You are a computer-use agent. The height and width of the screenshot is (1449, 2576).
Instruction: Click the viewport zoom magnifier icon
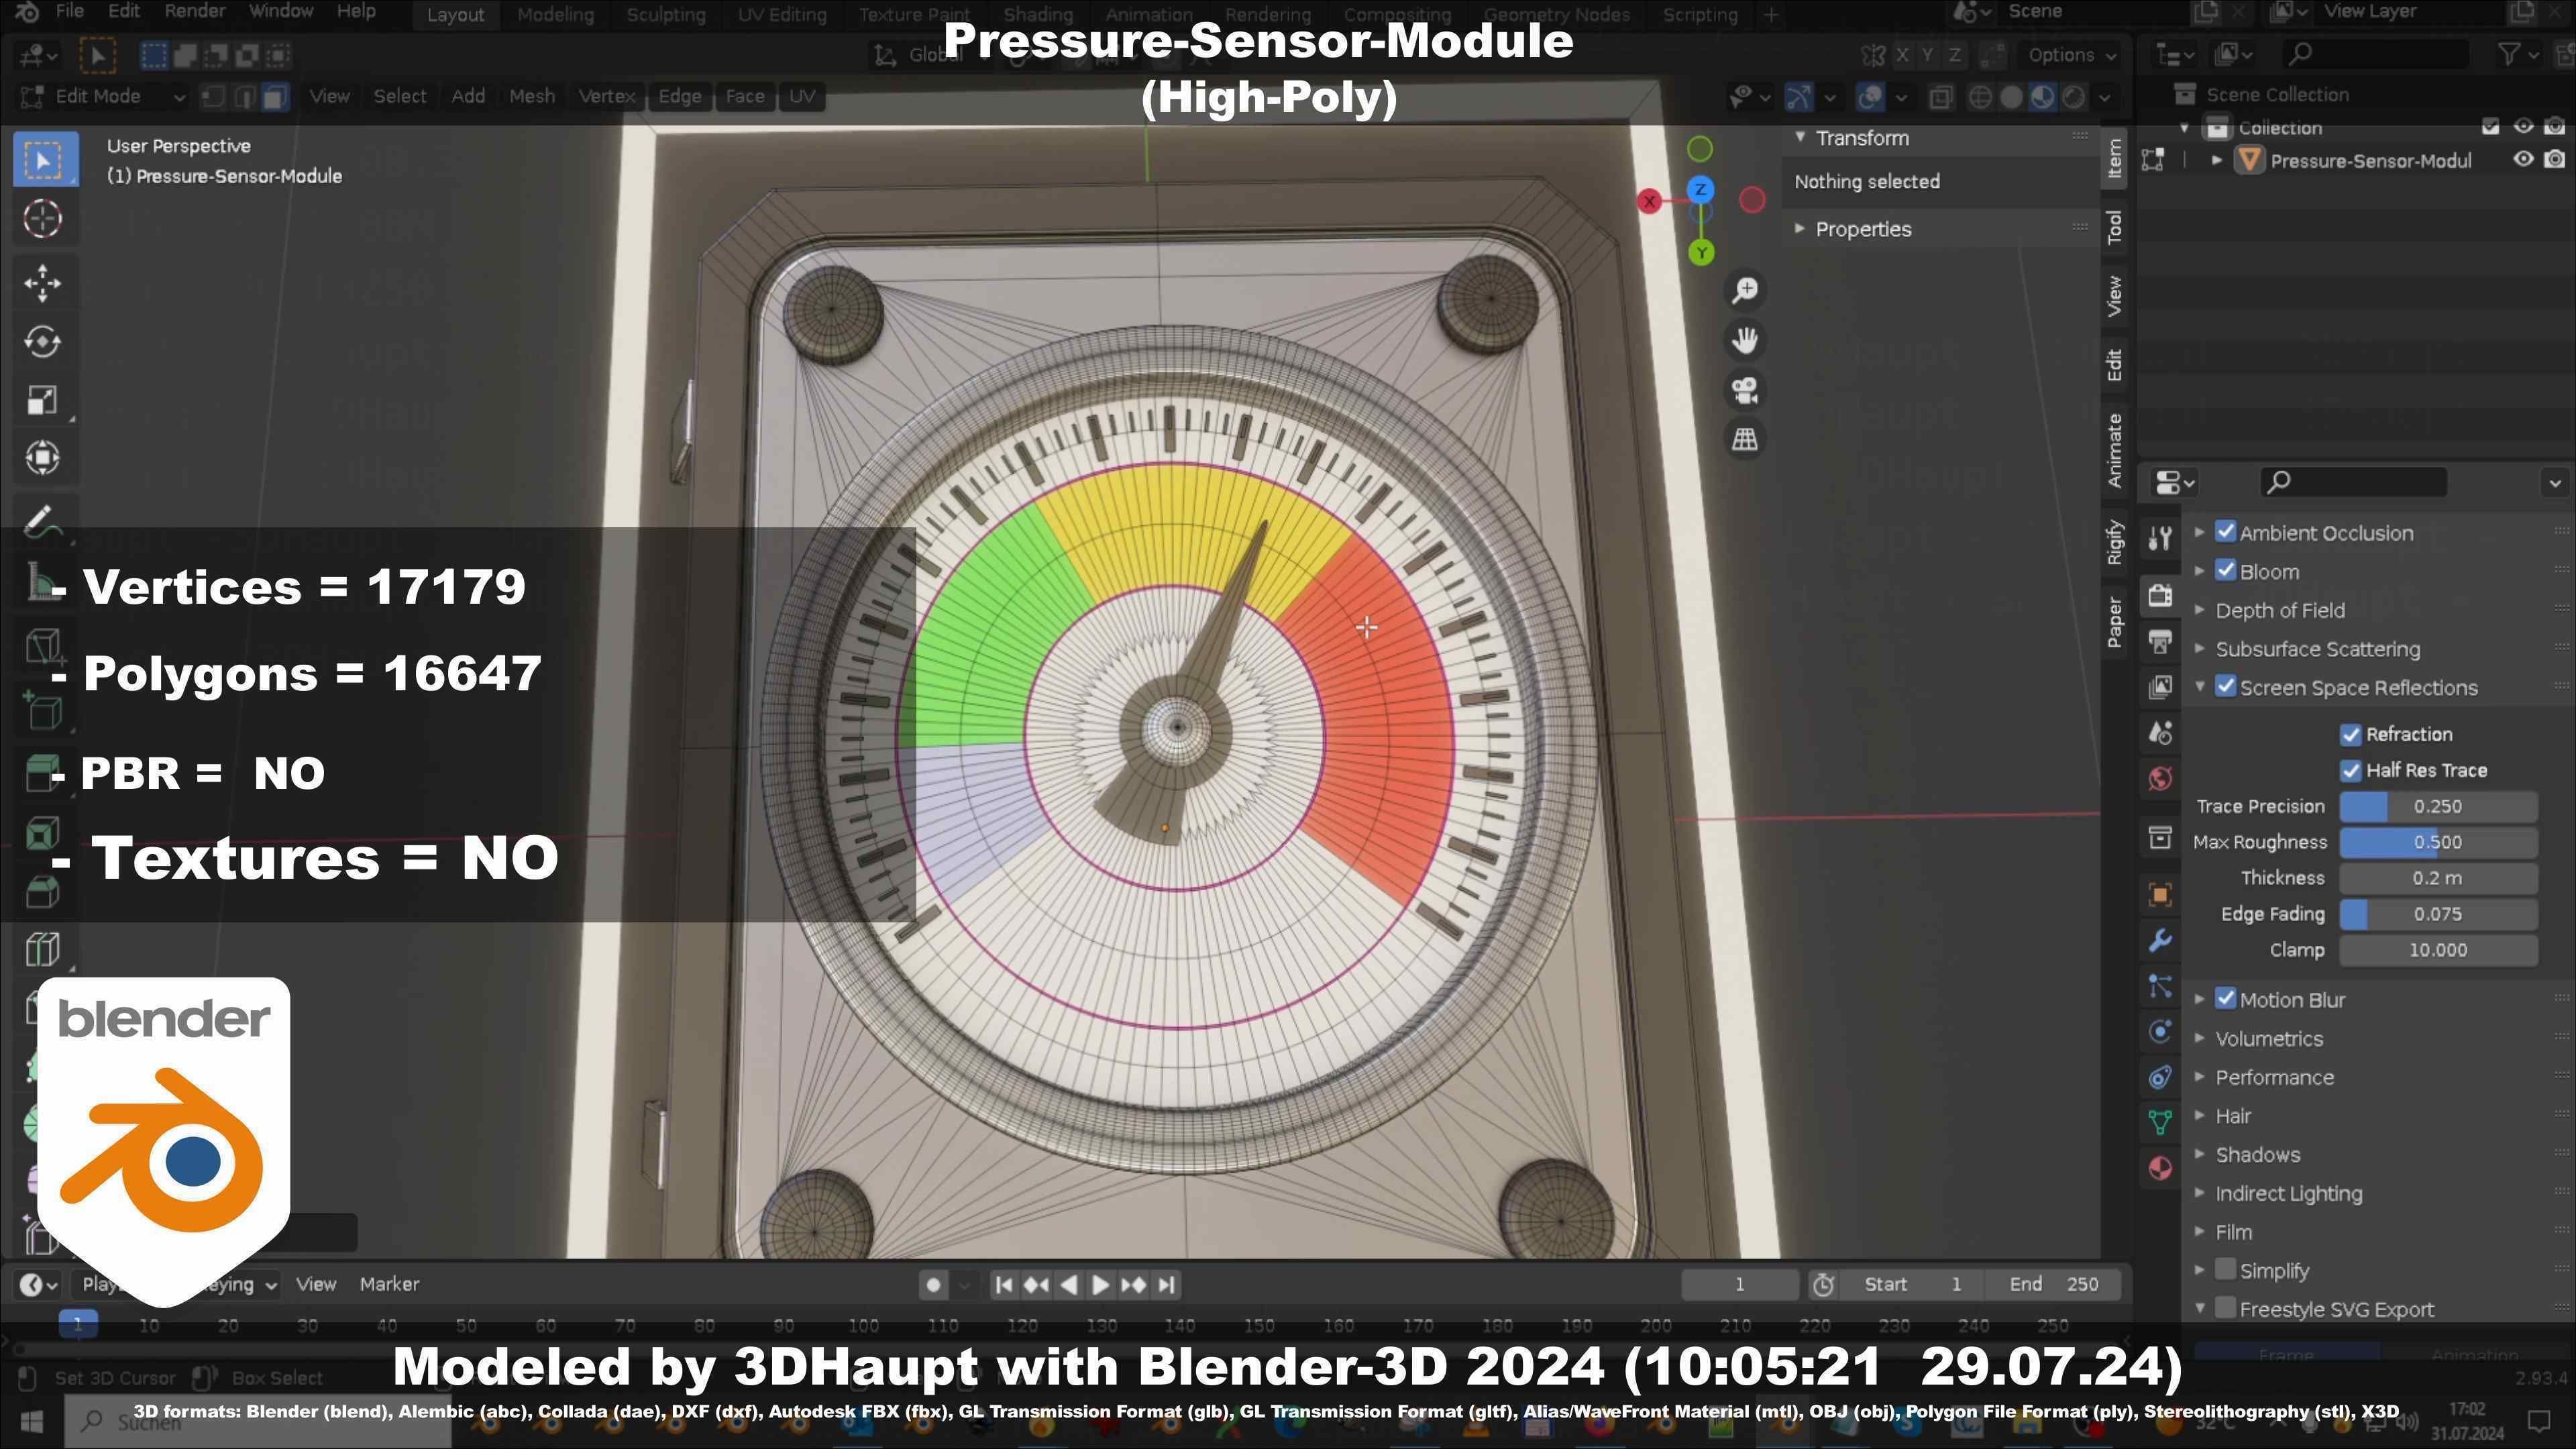[1745, 290]
